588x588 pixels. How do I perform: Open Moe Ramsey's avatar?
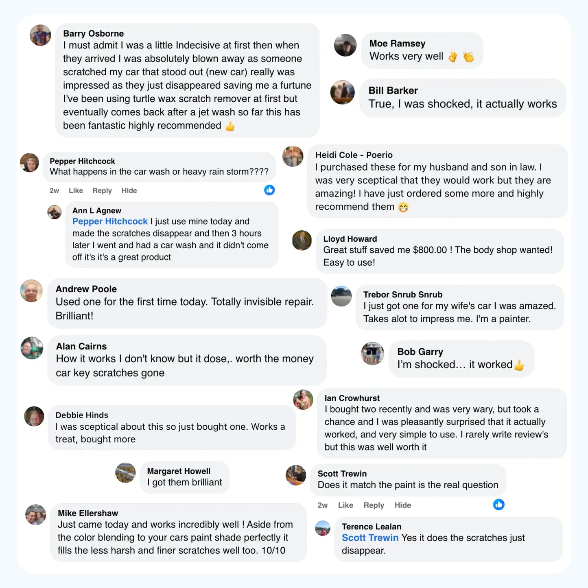coord(345,45)
